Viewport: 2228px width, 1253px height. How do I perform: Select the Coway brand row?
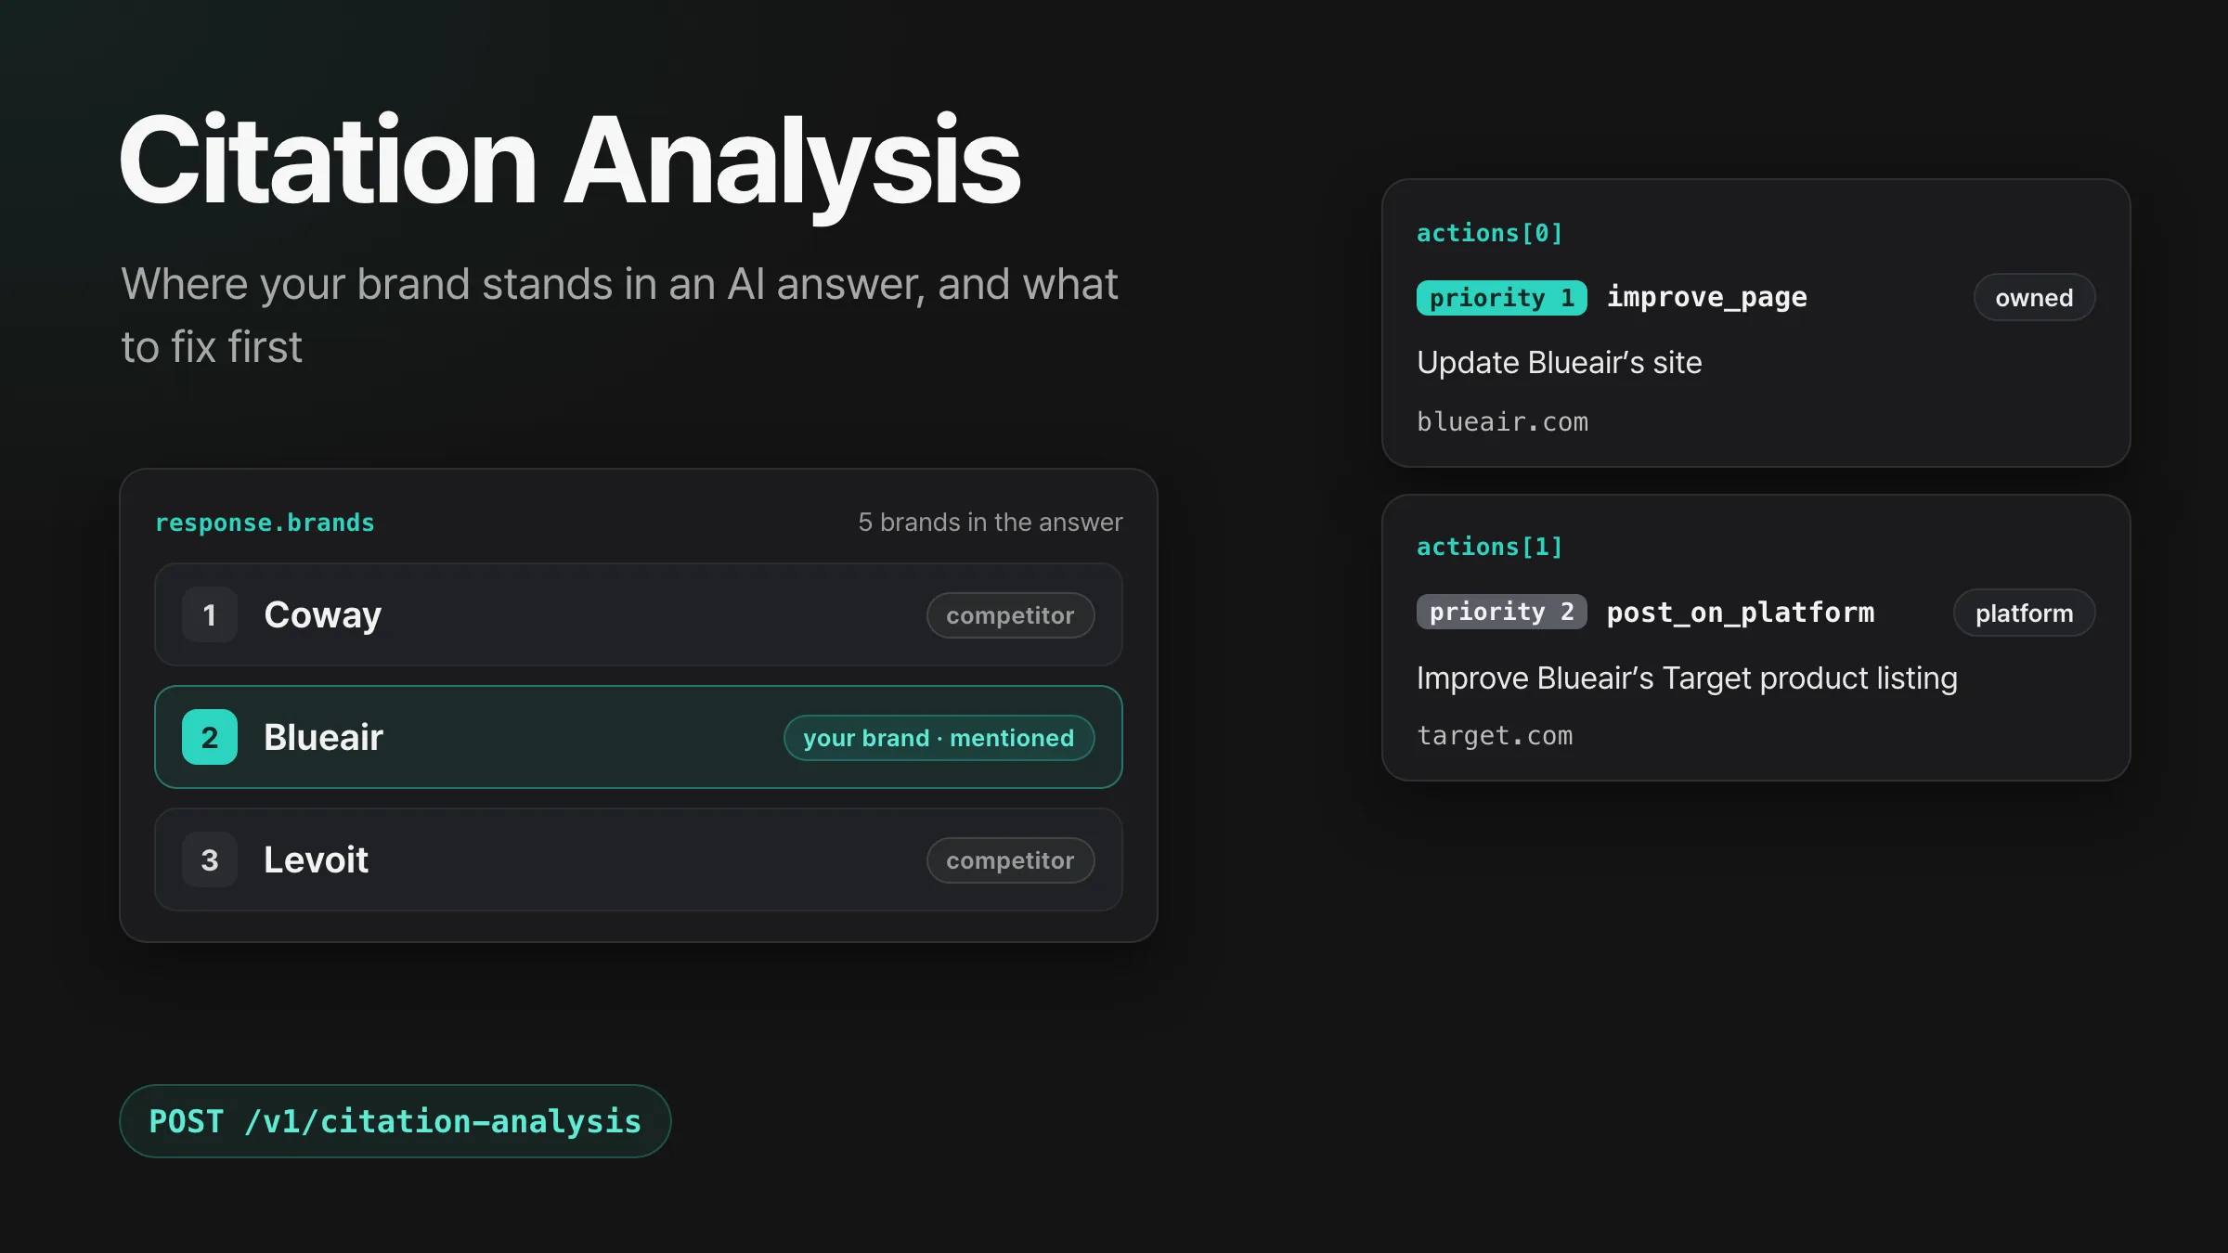[639, 614]
